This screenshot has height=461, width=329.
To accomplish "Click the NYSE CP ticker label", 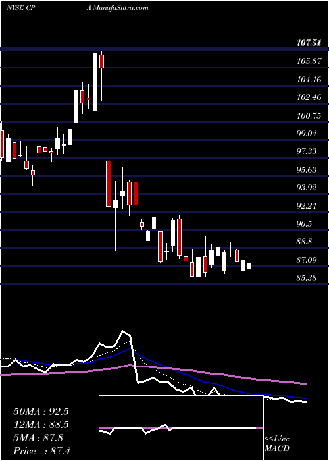I will point(20,8).
